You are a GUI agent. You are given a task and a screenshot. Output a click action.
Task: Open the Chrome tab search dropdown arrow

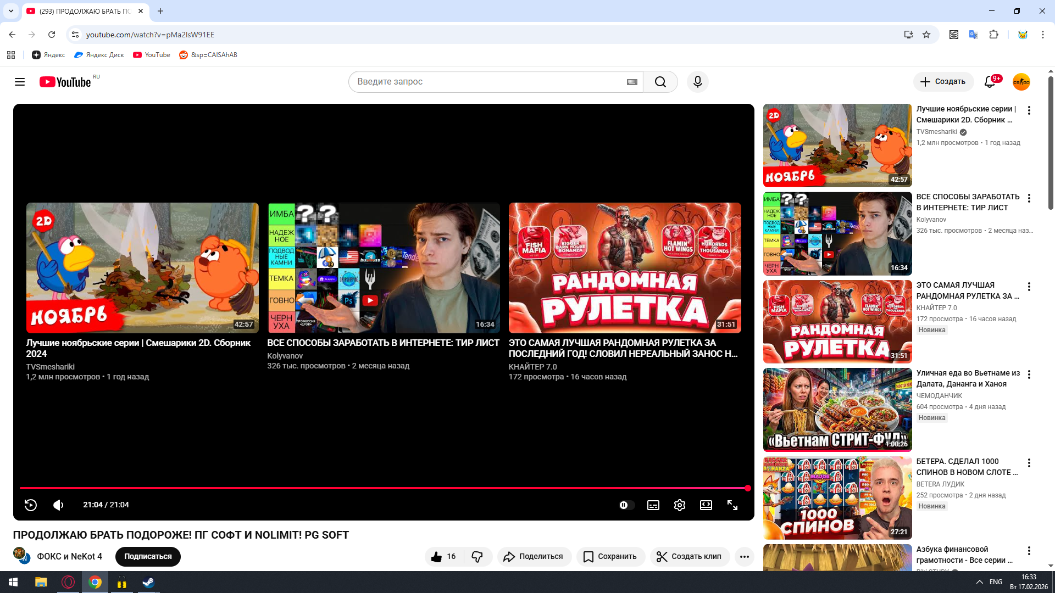11,11
